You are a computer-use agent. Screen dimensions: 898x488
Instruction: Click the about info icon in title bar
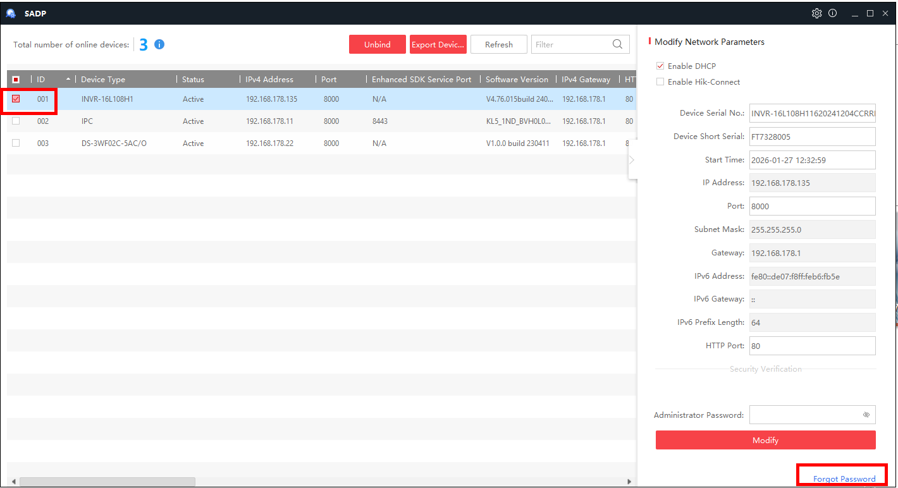pyautogui.click(x=833, y=13)
